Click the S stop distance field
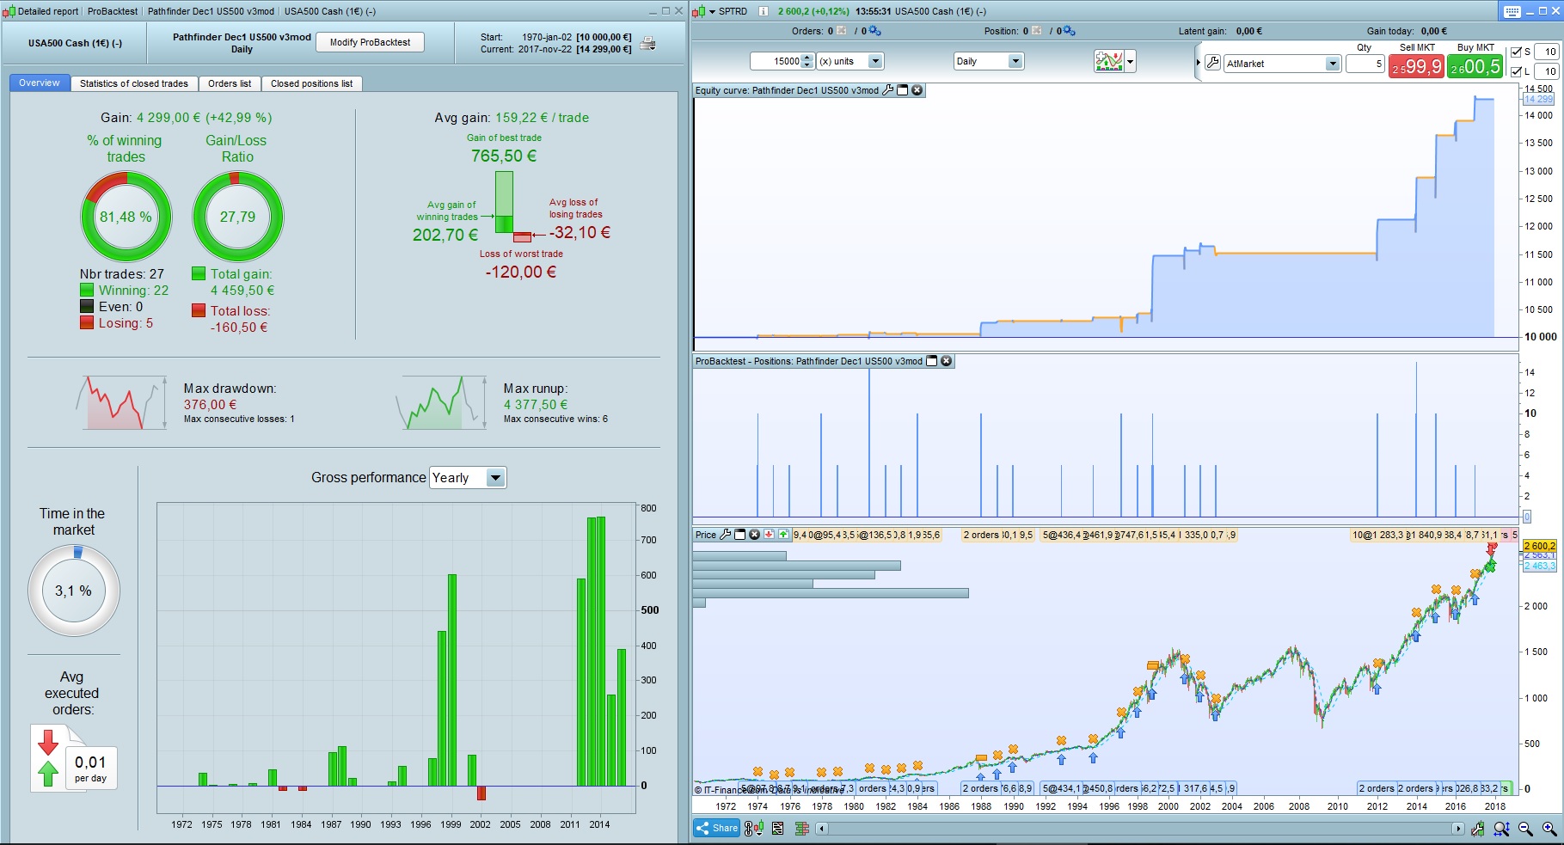Screen dimensions: 1564x845 [x=1547, y=52]
